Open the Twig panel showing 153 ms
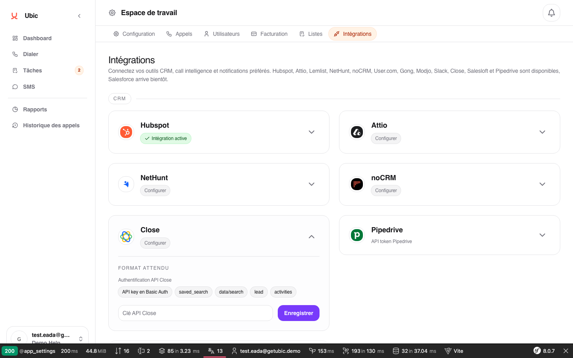The height and width of the screenshot is (358, 573). tap(322, 351)
